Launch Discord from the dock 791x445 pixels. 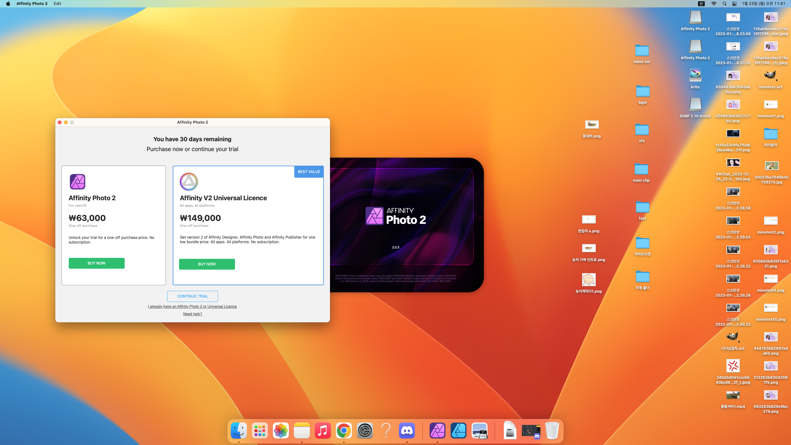point(407,430)
